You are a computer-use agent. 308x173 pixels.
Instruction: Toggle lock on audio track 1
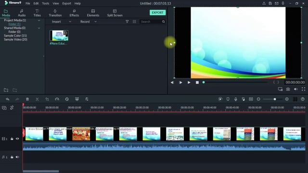coord(12,157)
